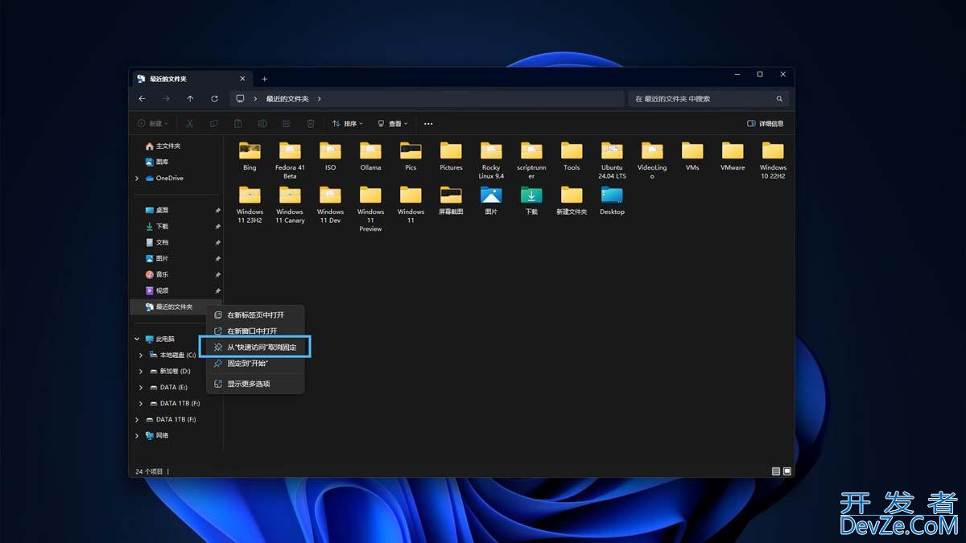This screenshot has width=966, height=543.
Task: Click 最近的文件夹 breadcrumb in address bar
Action: (287, 99)
